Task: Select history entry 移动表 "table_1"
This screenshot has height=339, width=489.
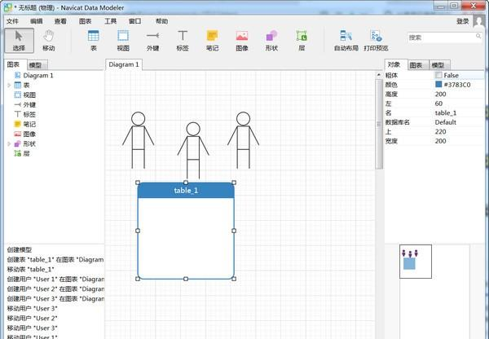Action: (x=31, y=269)
